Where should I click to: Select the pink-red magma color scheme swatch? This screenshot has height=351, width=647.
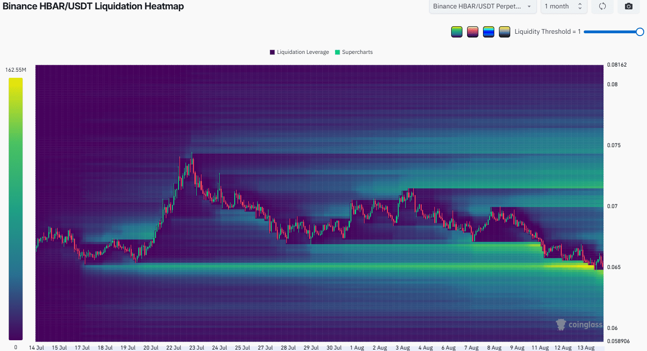click(x=473, y=32)
